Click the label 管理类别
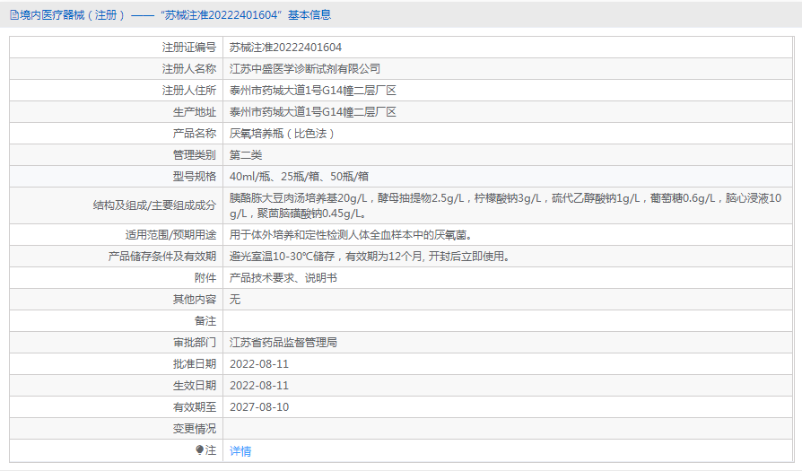This screenshot has height=471, width=802. click(195, 155)
